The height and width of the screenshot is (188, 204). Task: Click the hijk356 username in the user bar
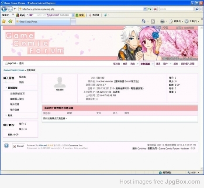point(12,63)
